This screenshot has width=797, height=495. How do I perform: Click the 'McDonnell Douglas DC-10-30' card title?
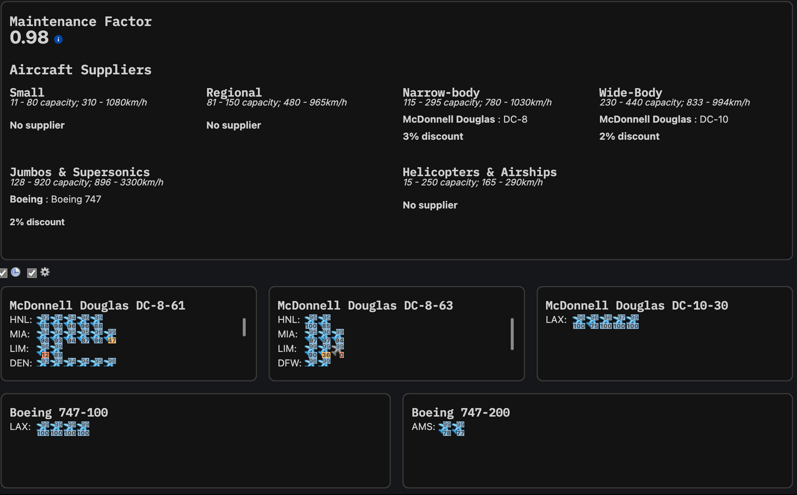637,305
